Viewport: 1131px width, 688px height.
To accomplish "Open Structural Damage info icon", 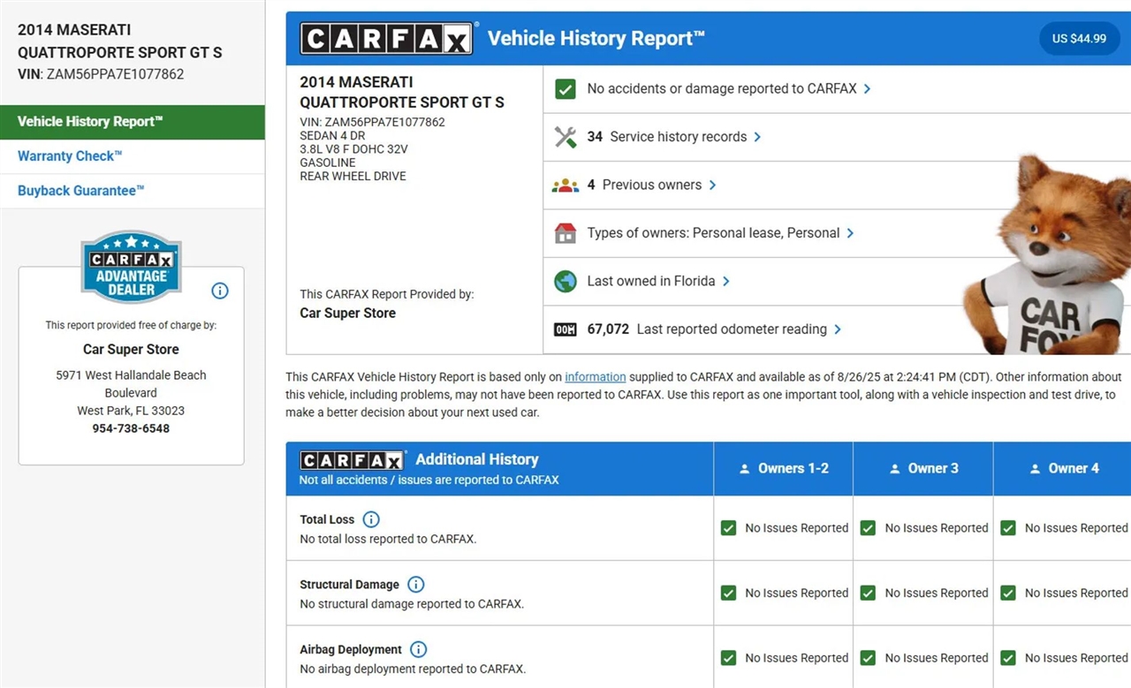I will tap(415, 585).
